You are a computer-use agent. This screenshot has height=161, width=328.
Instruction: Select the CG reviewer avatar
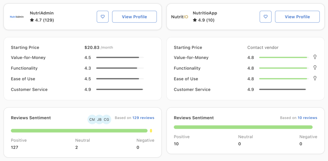click(107, 119)
